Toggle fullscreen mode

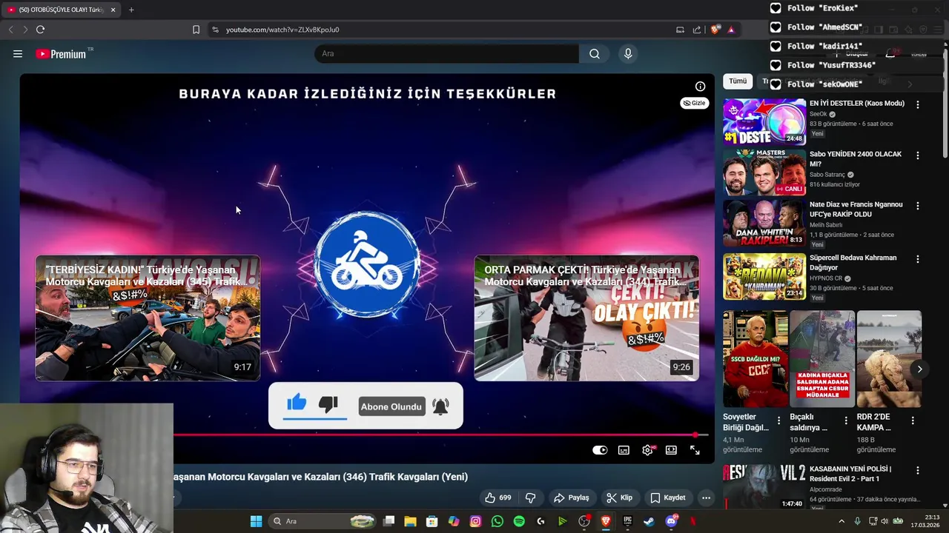[695, 450]
